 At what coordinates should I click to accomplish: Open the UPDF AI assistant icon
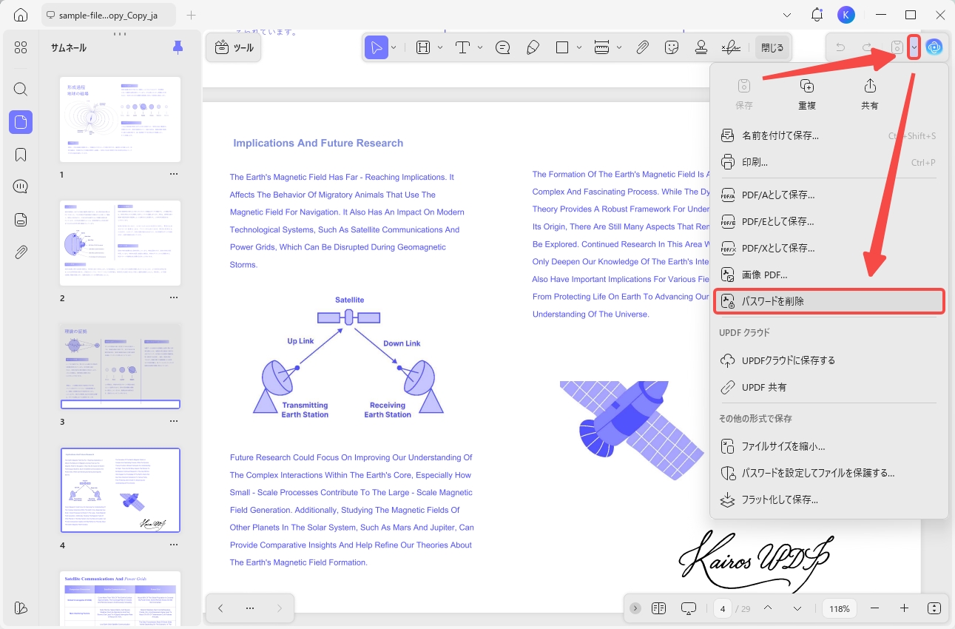point(935,47)
